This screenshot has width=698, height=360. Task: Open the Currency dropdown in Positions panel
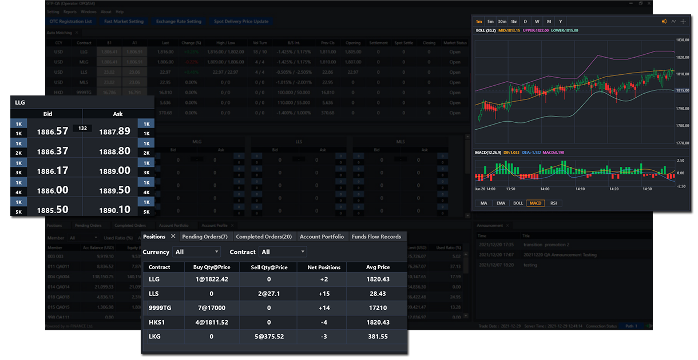(197, 251)
